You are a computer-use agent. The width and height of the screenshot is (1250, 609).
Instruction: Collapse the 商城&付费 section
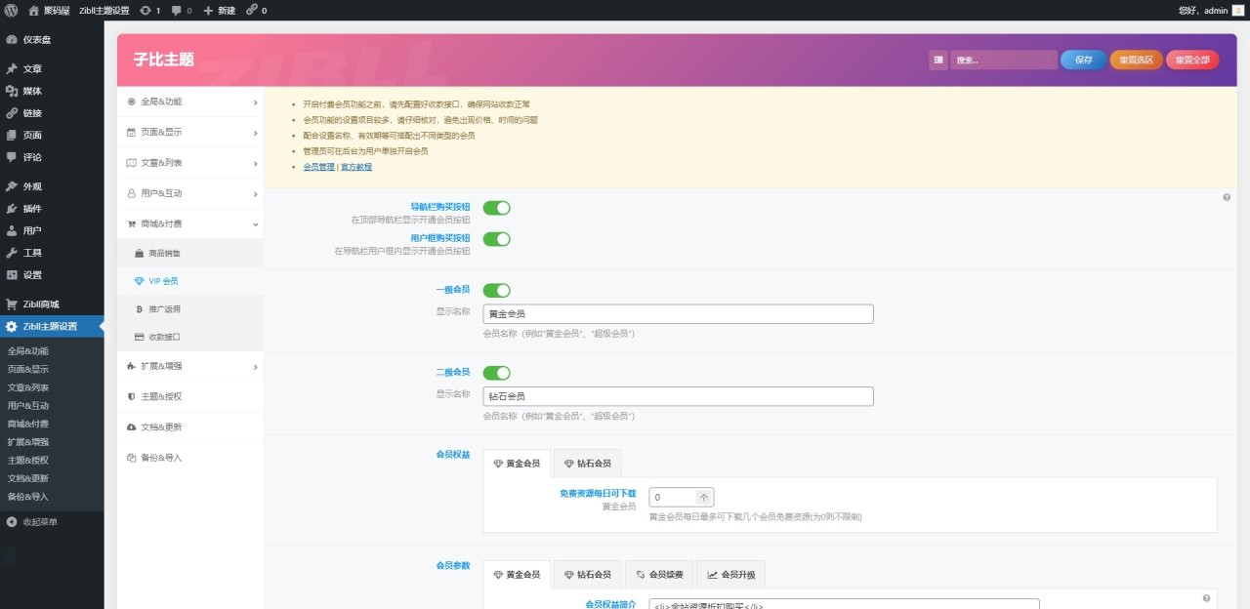(190, 223)
